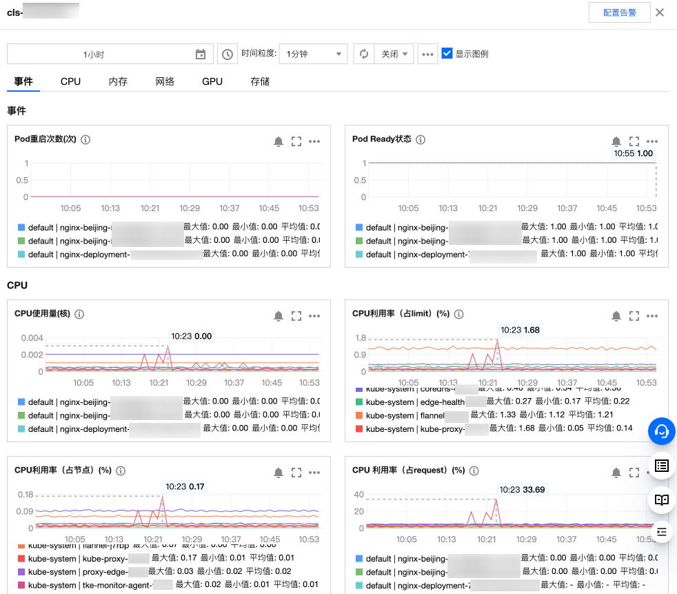Click the floating indent menu button
Viewport: 677px width, 594px height.
[661, 532]
